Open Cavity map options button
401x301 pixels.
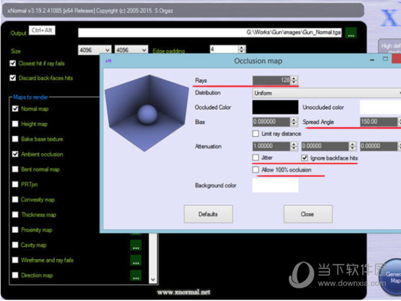pyautogui.click(x=136, y=245)
